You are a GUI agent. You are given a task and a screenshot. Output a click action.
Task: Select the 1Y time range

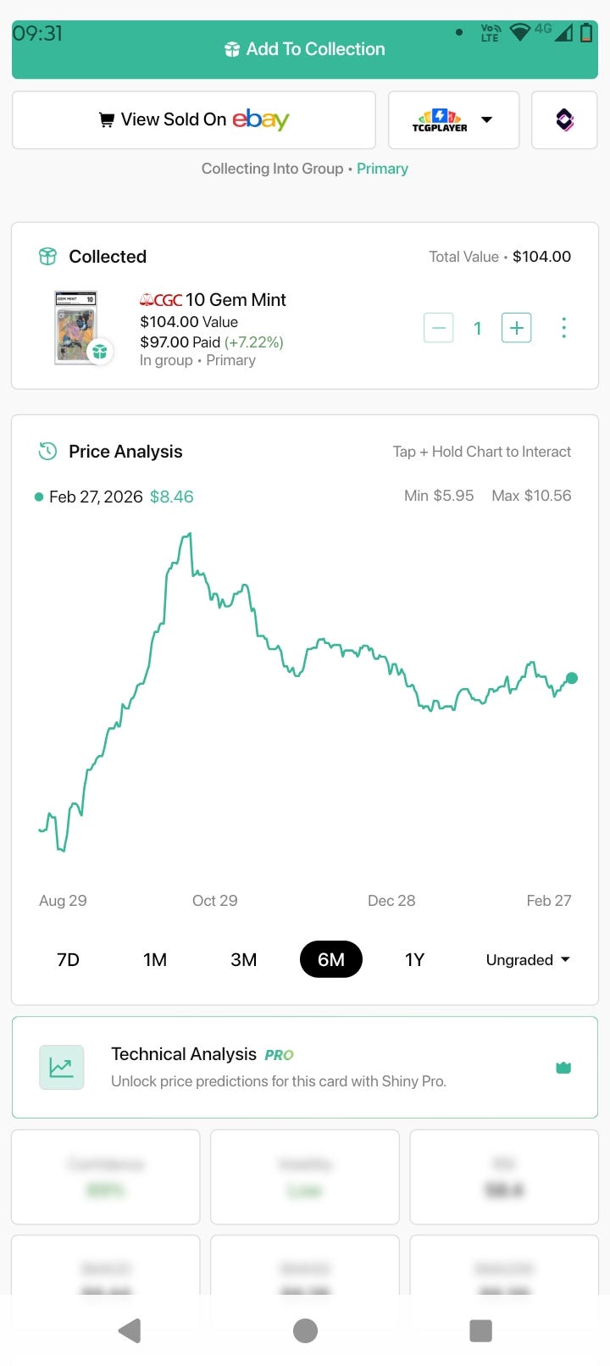tap(414, 960)
